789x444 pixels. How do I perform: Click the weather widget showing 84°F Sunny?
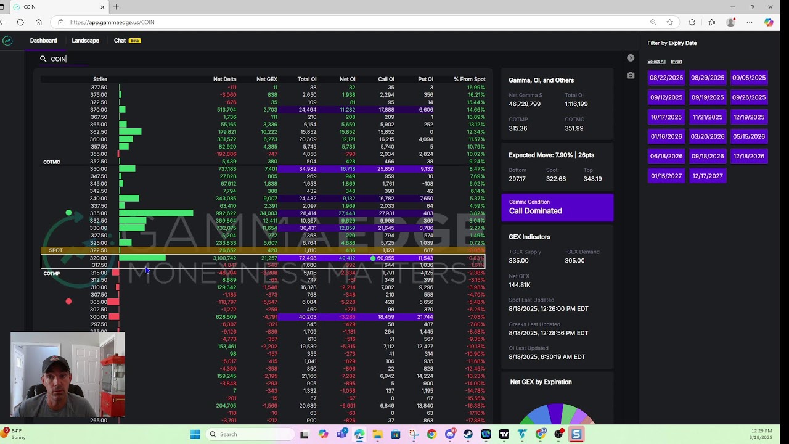pyautogui.click(x=15, y=434)
